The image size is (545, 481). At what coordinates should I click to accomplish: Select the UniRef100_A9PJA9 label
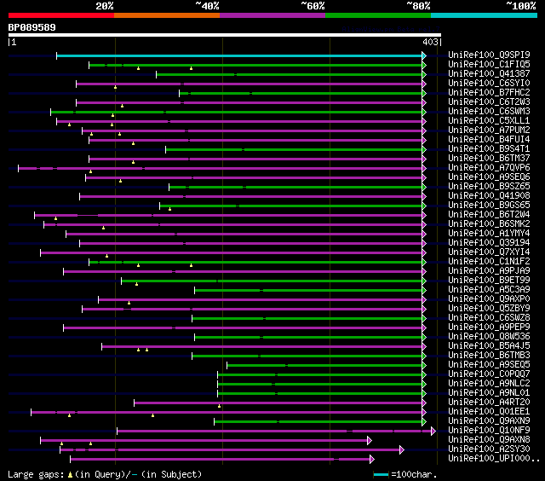pos(489,271)
